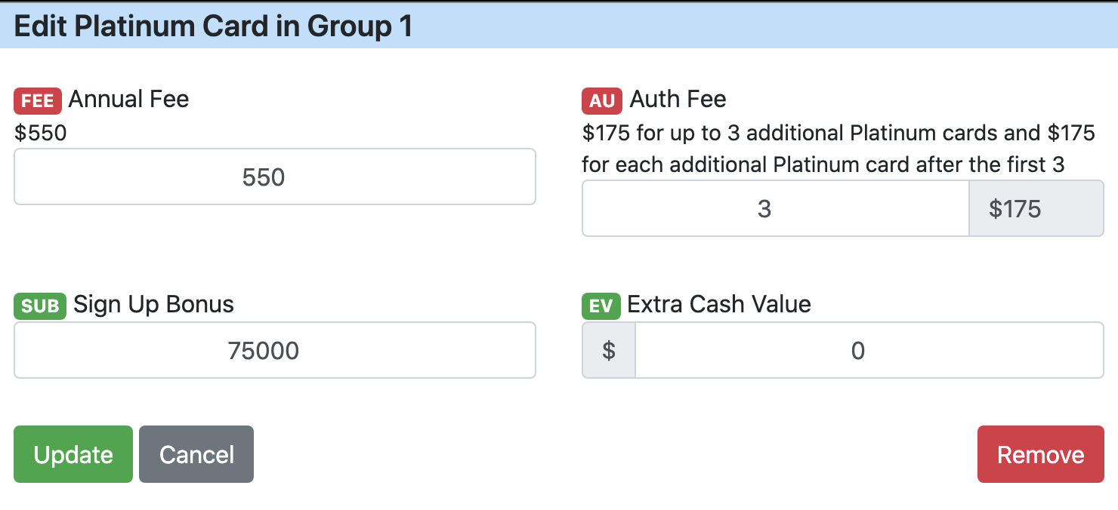Focus the Annual Fee input field

point(275,177)
